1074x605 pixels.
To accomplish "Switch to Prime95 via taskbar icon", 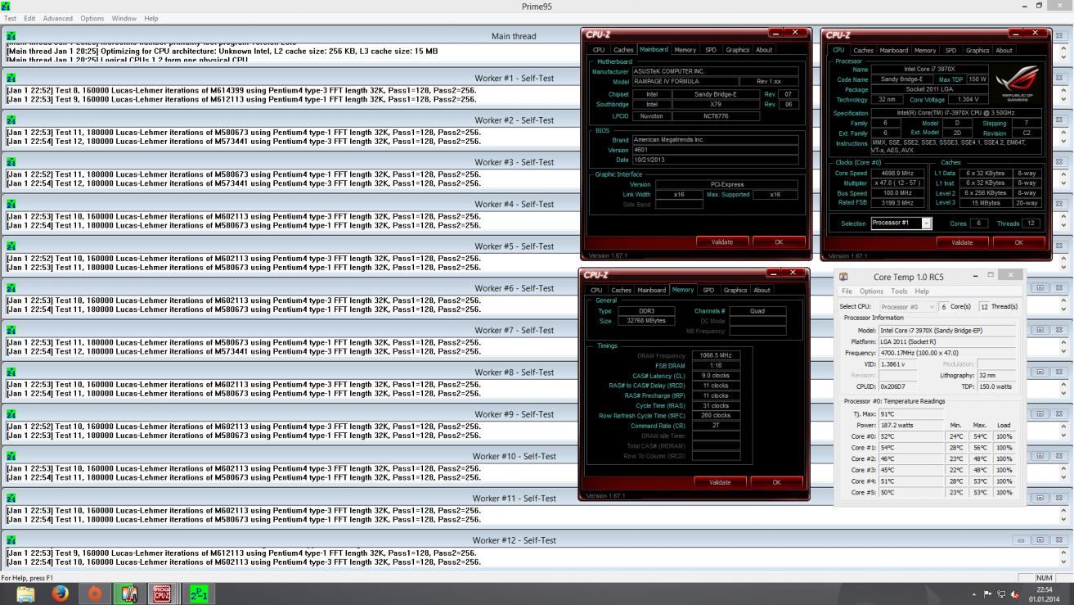I will (x=198, y=594).
